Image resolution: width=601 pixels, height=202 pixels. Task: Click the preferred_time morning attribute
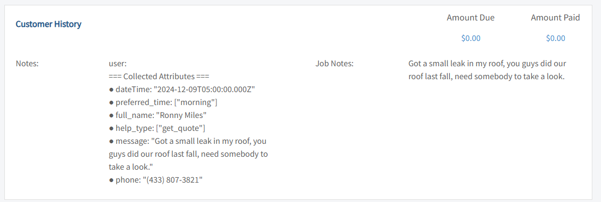coord(163,102)
